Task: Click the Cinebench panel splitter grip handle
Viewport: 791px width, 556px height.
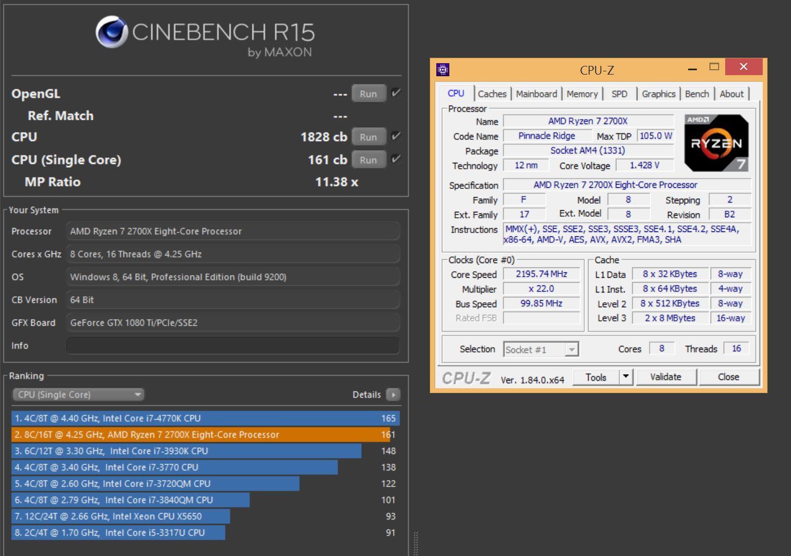Action: coord(416,543)
